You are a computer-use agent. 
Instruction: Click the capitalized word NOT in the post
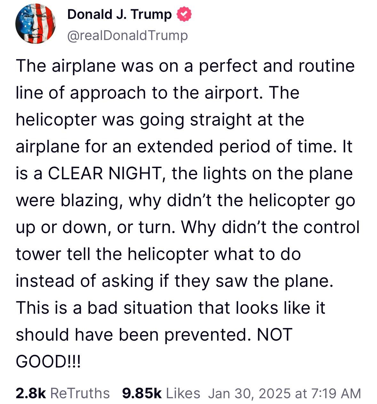point(274,335)
